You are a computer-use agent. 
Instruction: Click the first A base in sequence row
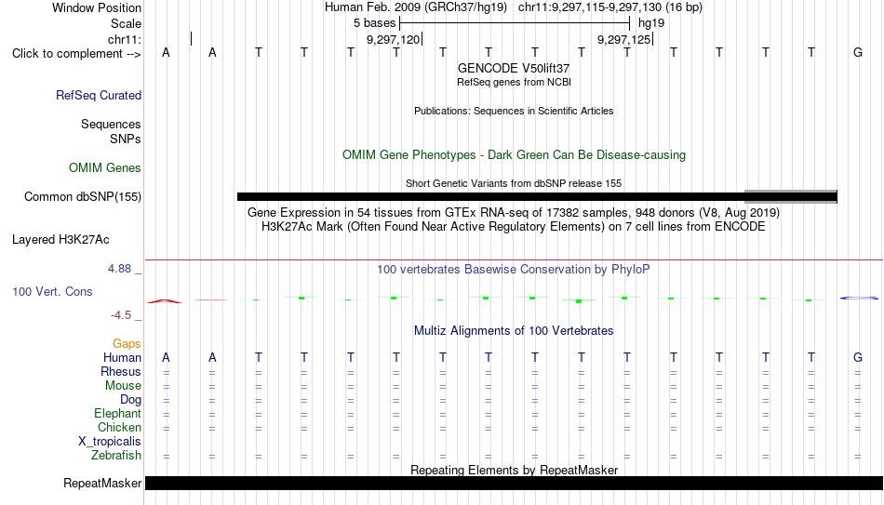tap(166, 52)
